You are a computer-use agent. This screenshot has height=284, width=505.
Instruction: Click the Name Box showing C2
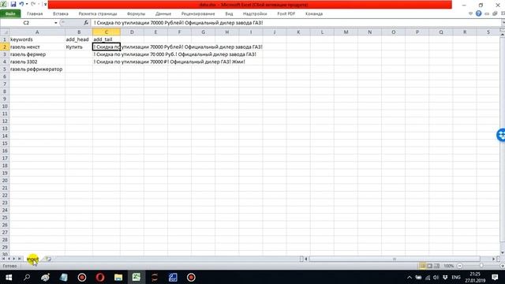26,23
